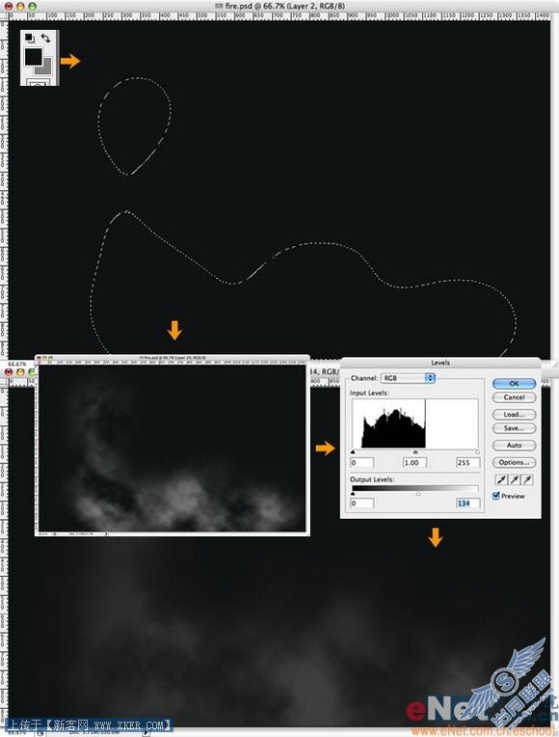Open the Options... button in Levels

(514, 462)
